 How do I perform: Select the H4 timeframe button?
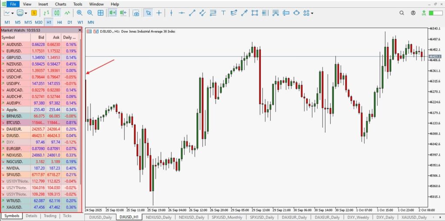tap(59, 22)
